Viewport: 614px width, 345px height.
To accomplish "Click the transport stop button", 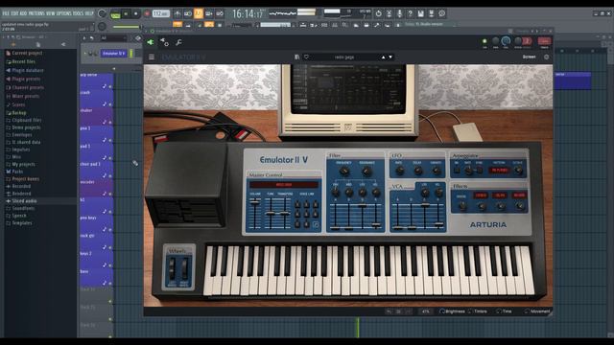I will point(135,14).
